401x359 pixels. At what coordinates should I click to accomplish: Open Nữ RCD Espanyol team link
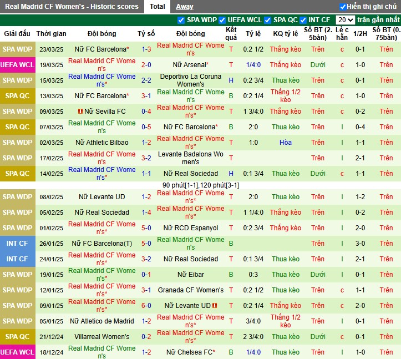tap(191, 227)
